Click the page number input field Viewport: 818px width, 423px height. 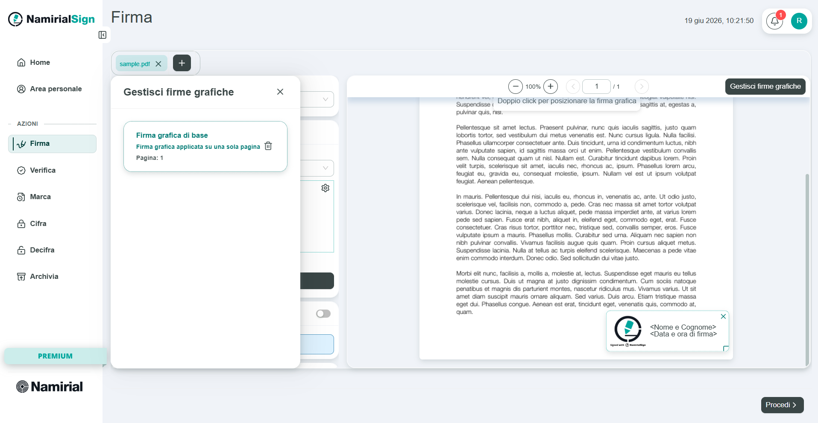point(596,87)
